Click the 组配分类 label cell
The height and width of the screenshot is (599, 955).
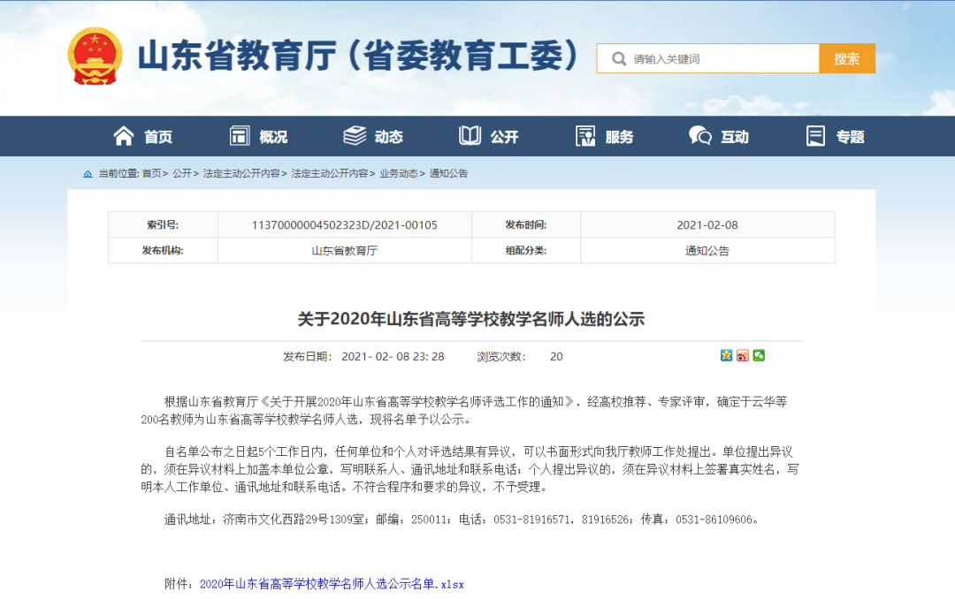526,250
